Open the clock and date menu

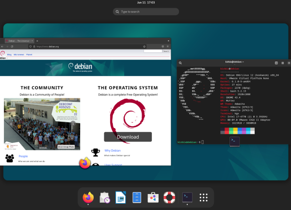click(x=146, y=2)
